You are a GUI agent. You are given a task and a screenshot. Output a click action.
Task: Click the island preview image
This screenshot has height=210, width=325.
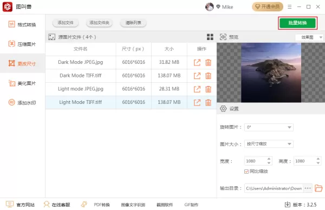pos(271,73)
